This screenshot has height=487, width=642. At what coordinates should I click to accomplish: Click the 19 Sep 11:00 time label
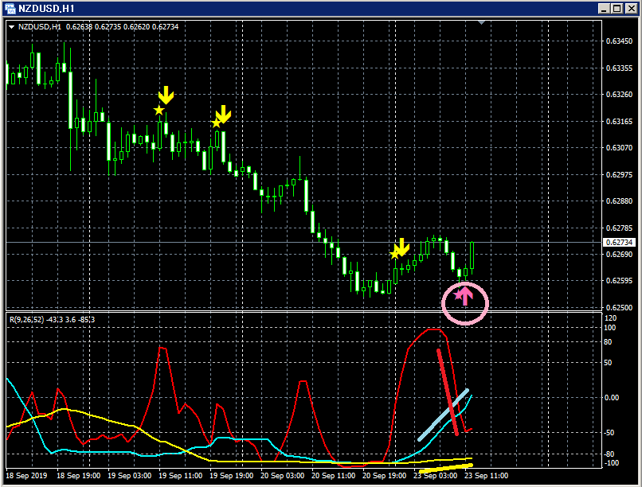(180, 476)
